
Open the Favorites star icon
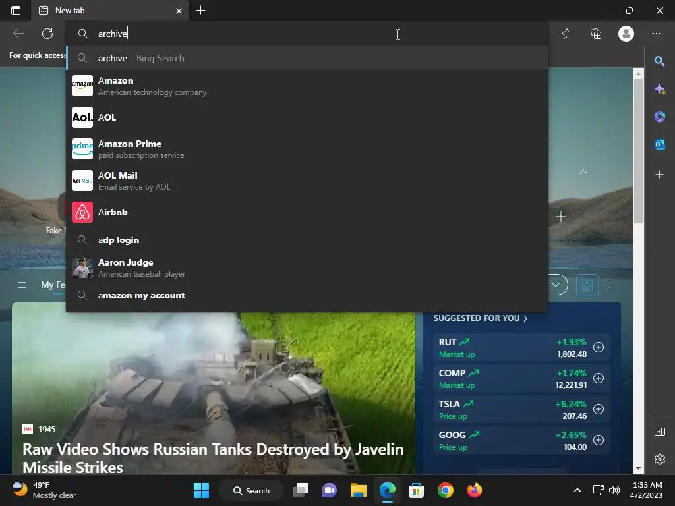click(567, 34)
